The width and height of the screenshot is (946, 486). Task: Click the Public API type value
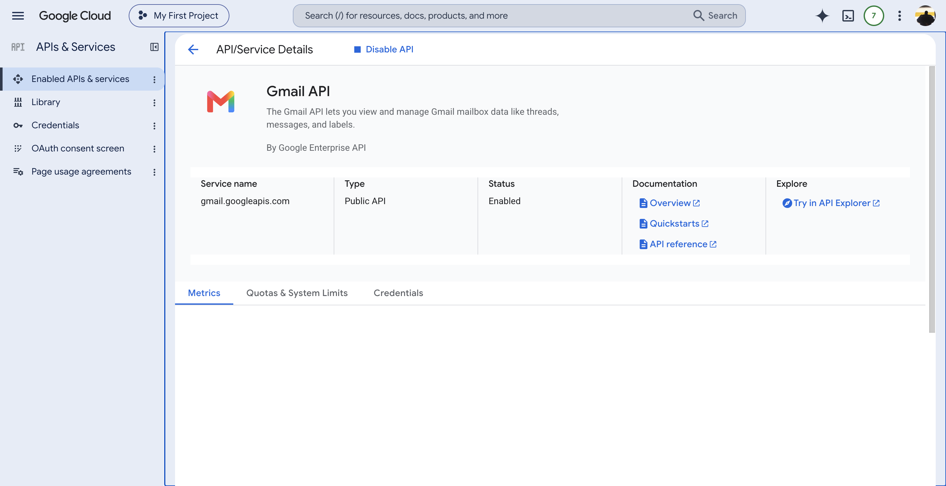pyautogui.click(x=365, y=201)
